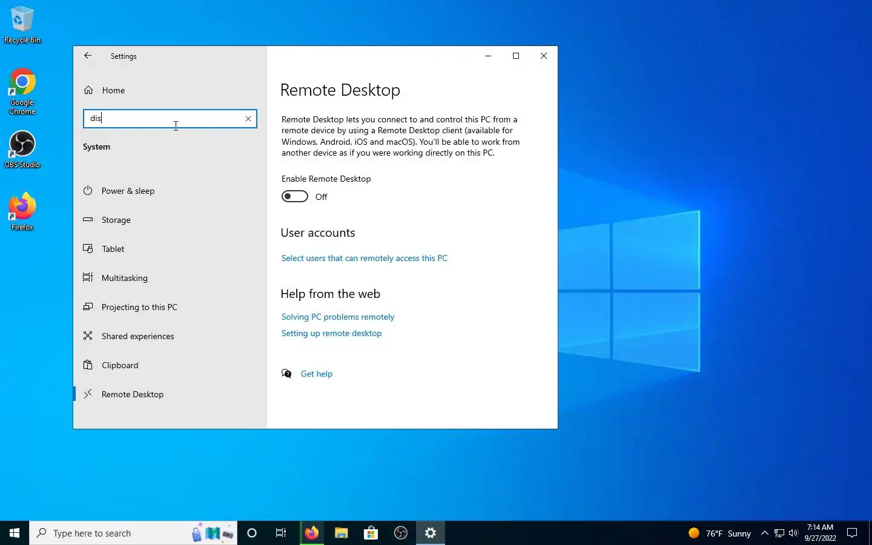Screen dimensions: 872x545
Task: Open Microsoft Store from taskbar
Action: pos(371,533)
